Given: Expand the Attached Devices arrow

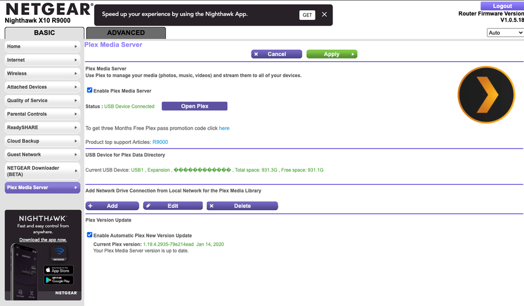Looking at the screenshot, I should (76, 87).
